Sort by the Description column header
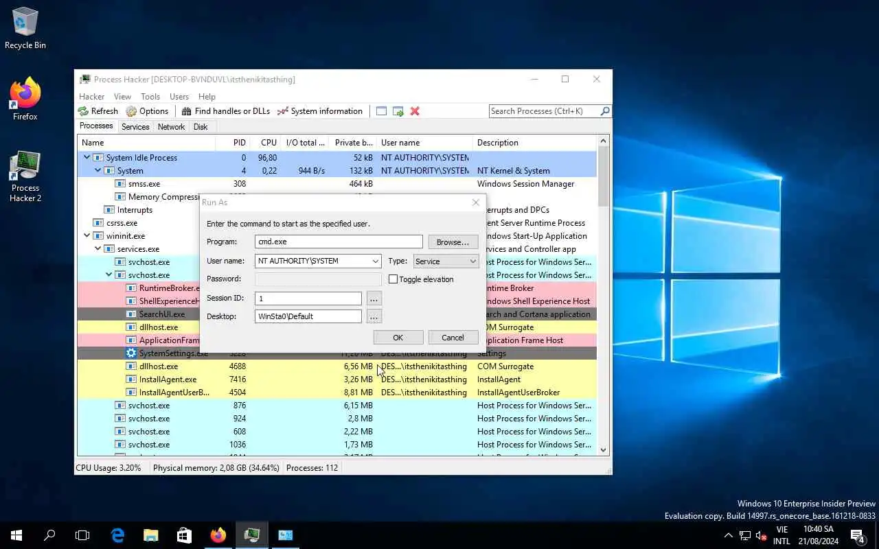This screenshot has width=879, height=549. 536,143
